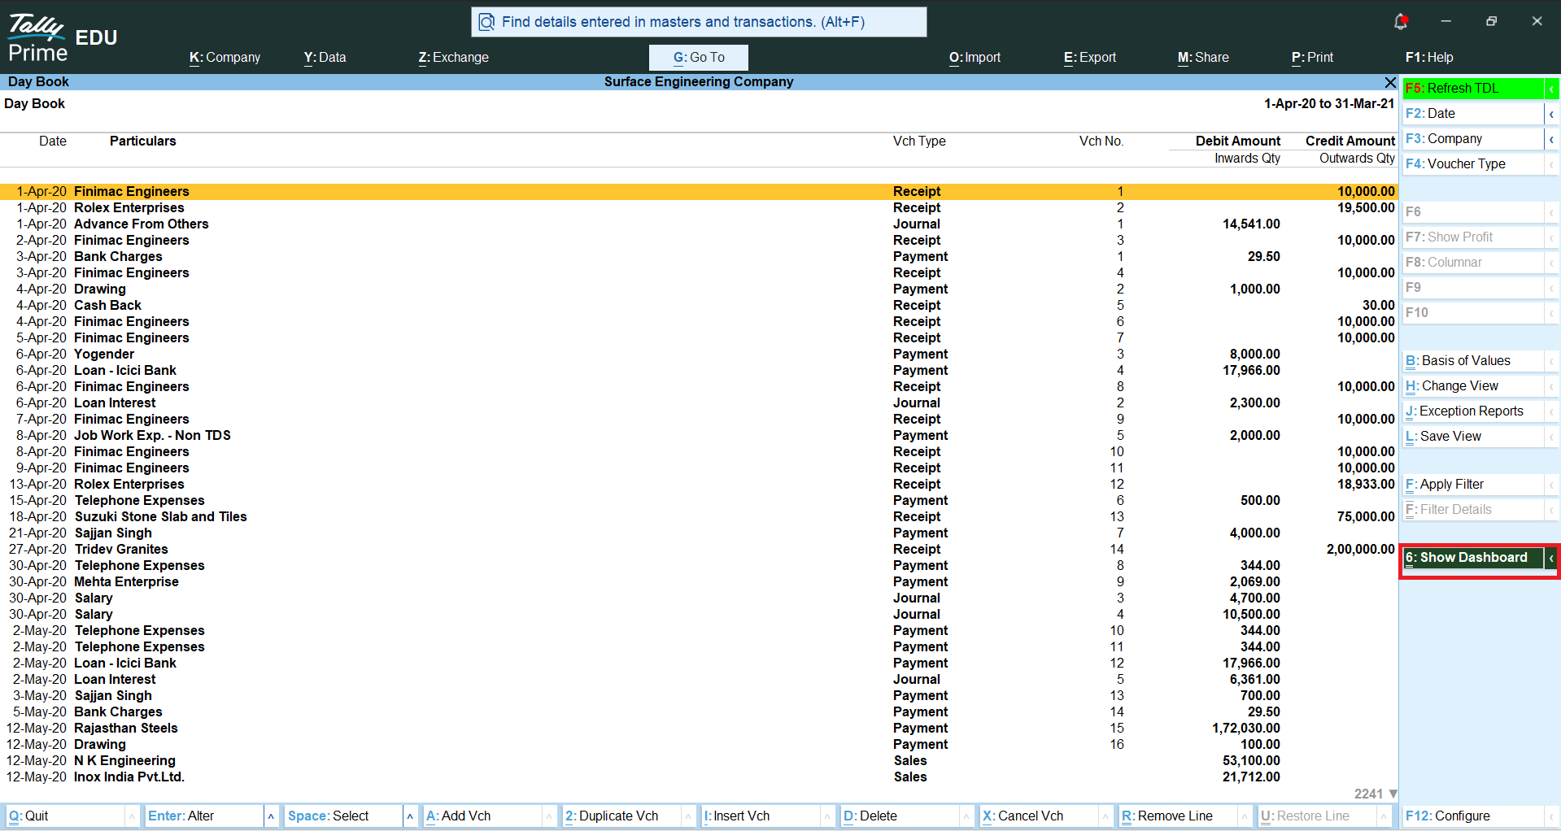Click R: Remove Line button
Screen dimensions: 1561x831
[1179, 816]
